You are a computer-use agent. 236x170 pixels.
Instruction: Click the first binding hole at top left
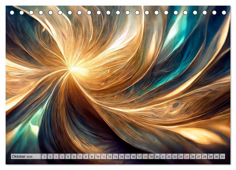pos(12,12)
